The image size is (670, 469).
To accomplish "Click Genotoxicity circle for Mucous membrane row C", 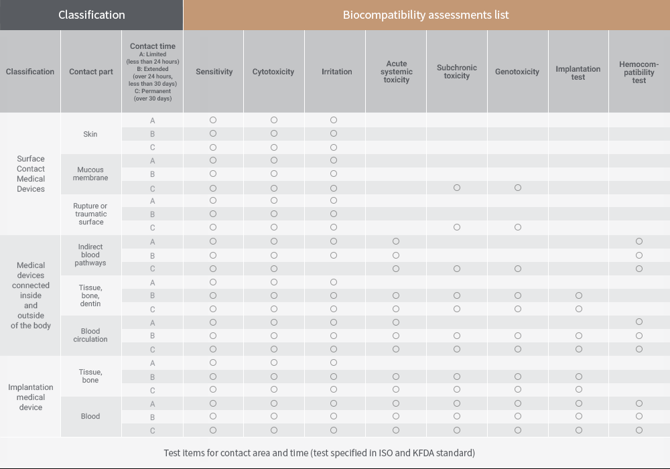I will tap(518, 188).
